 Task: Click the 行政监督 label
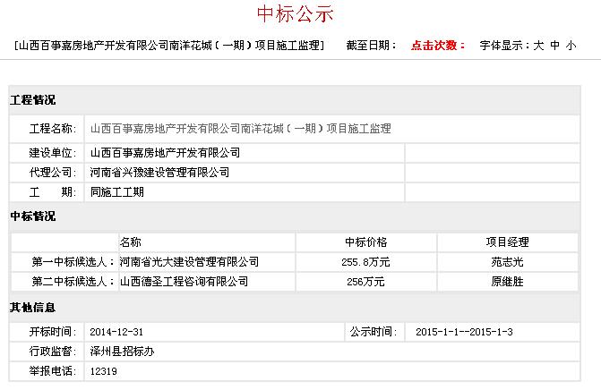coord(53,352)
